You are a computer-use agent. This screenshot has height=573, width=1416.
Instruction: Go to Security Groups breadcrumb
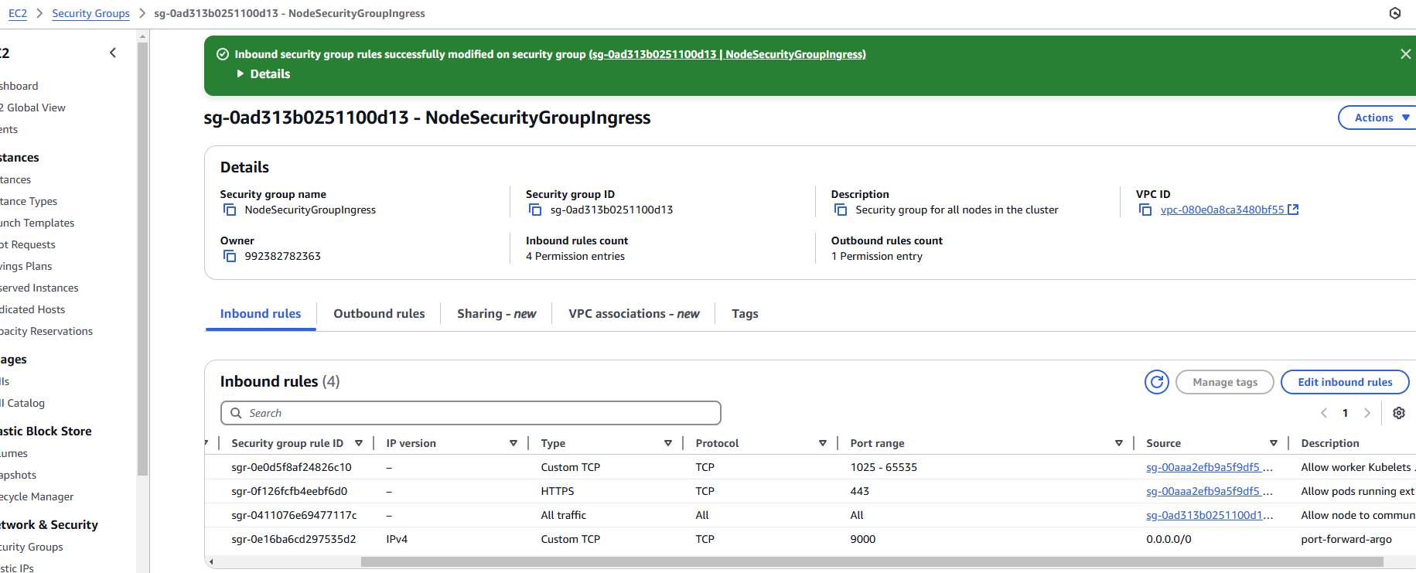pyautogui.click(x=90, y=13)
